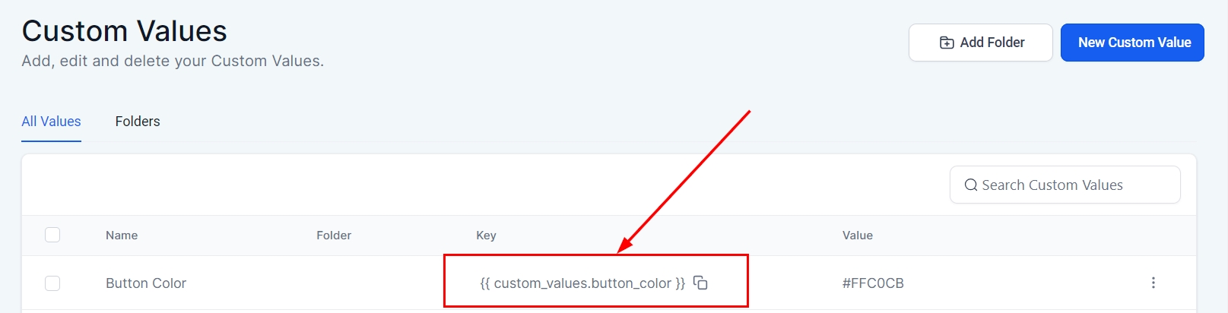Click the "Add, edit and delete" subtitle text

coord(173,61)
